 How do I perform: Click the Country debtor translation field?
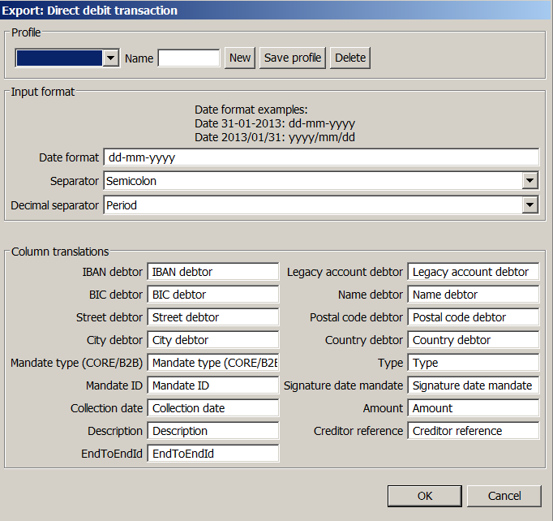point(474,340)
